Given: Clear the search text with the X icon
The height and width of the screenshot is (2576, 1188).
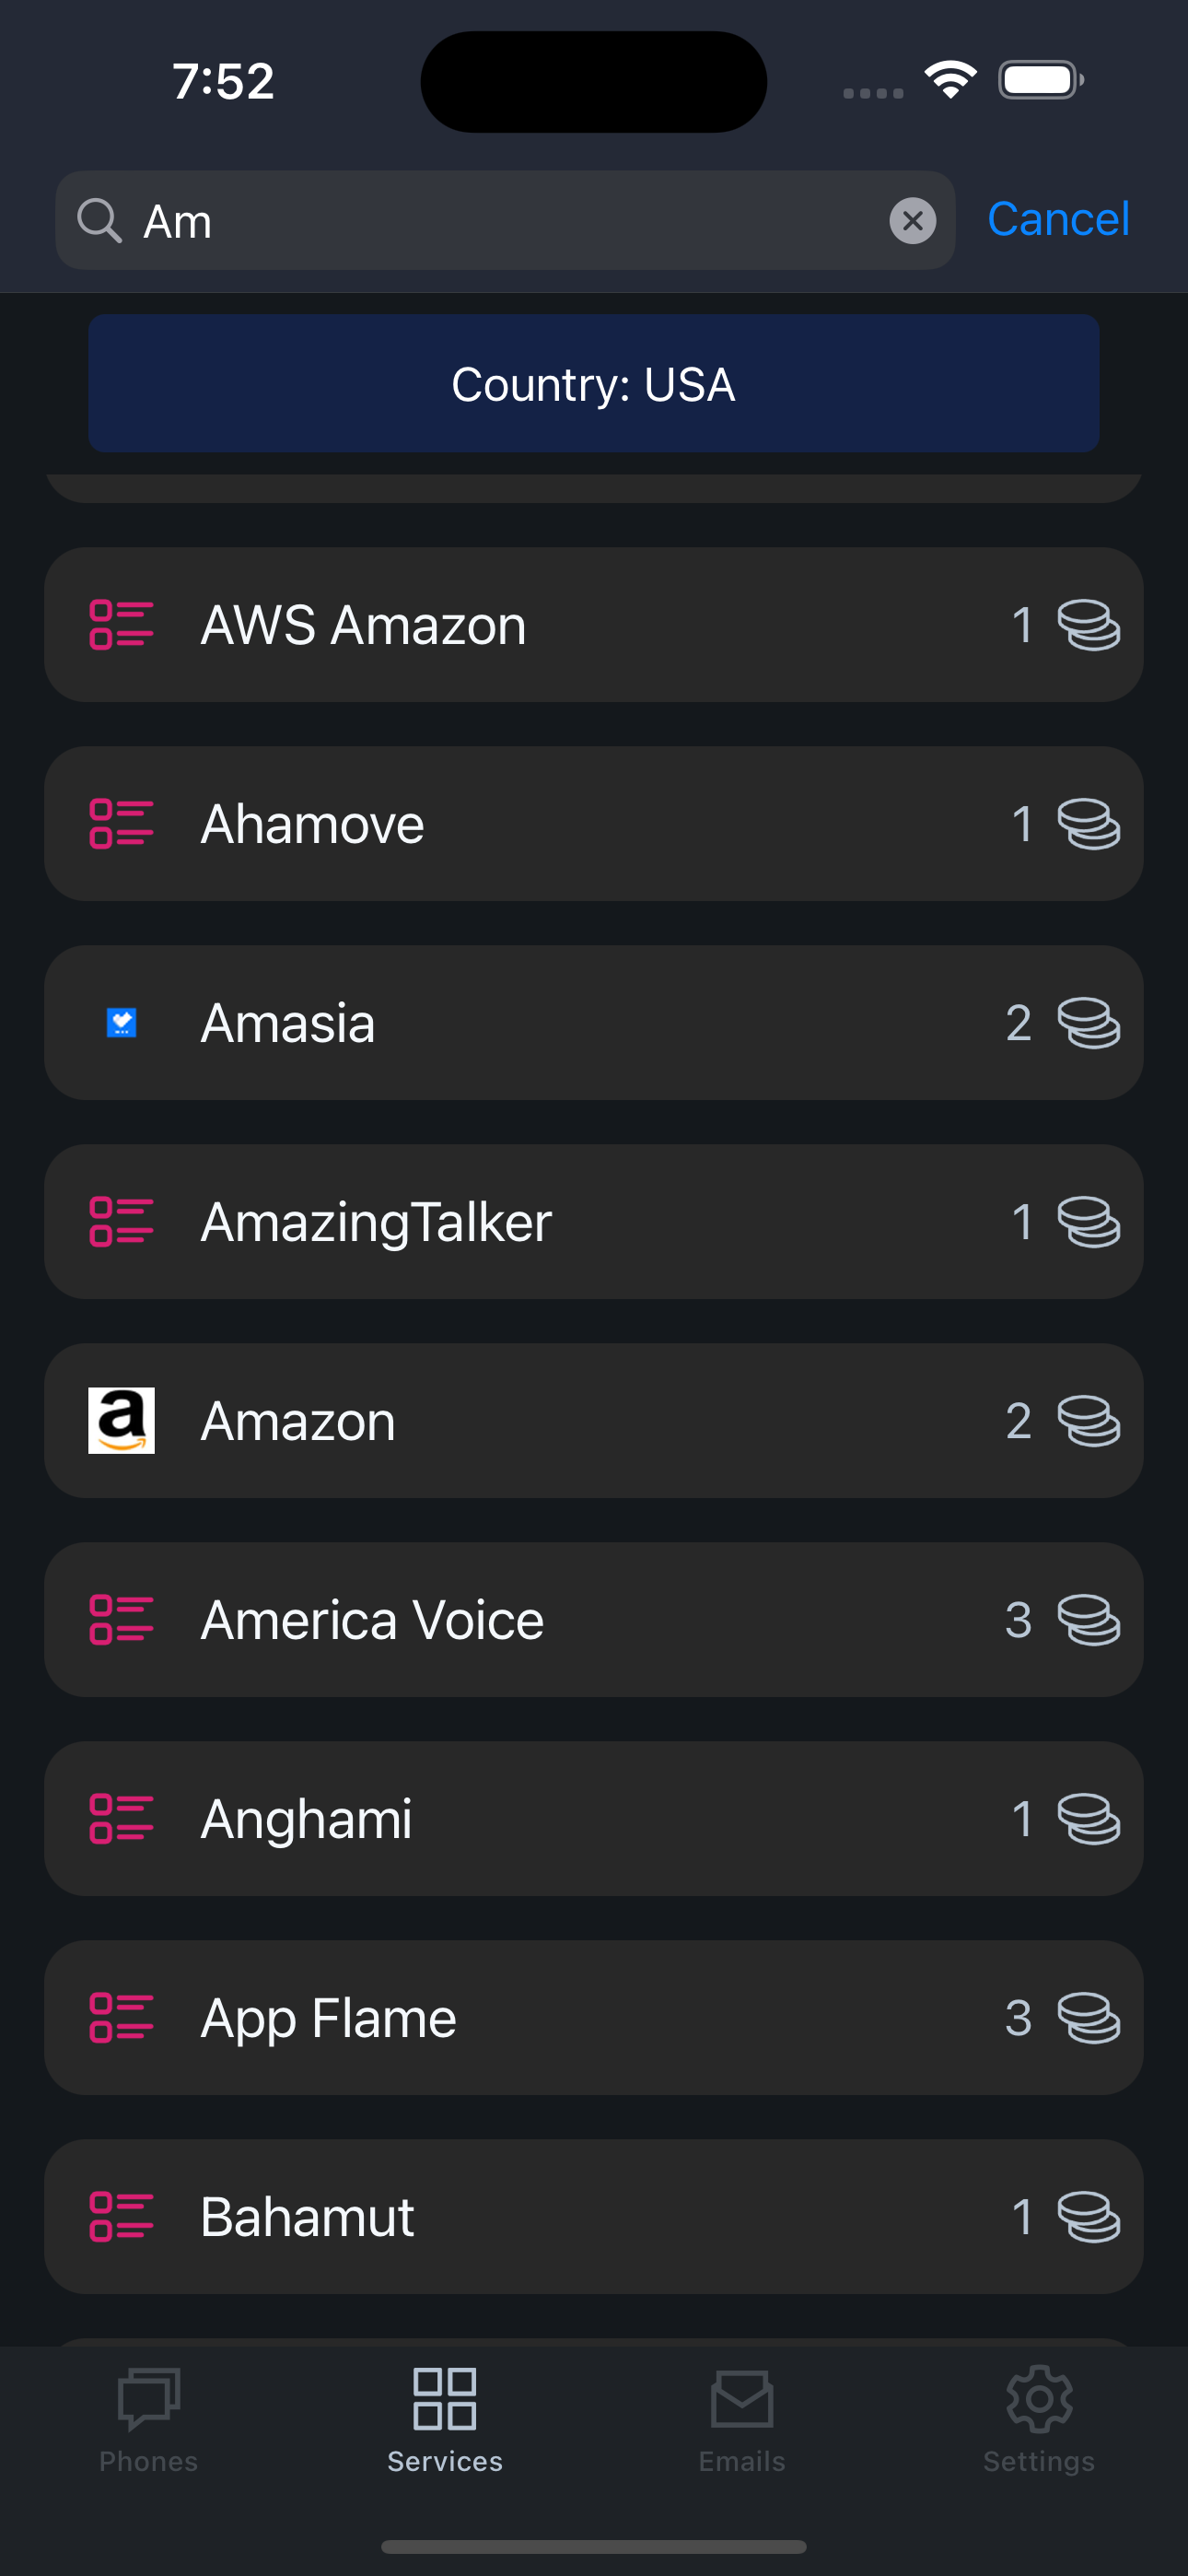Looking at the screenshot, I should 912,220.
